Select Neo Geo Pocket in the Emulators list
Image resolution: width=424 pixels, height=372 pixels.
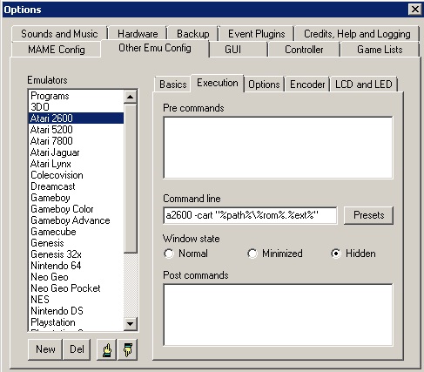point(77,288)
